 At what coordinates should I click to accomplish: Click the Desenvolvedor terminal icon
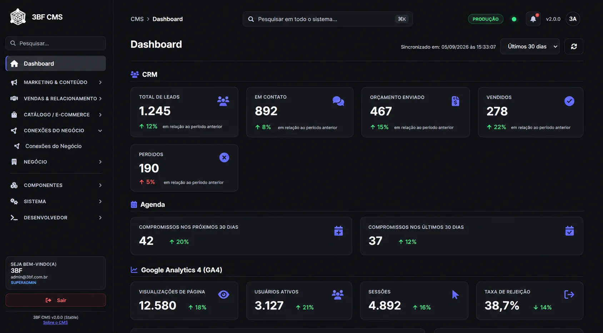14,218
